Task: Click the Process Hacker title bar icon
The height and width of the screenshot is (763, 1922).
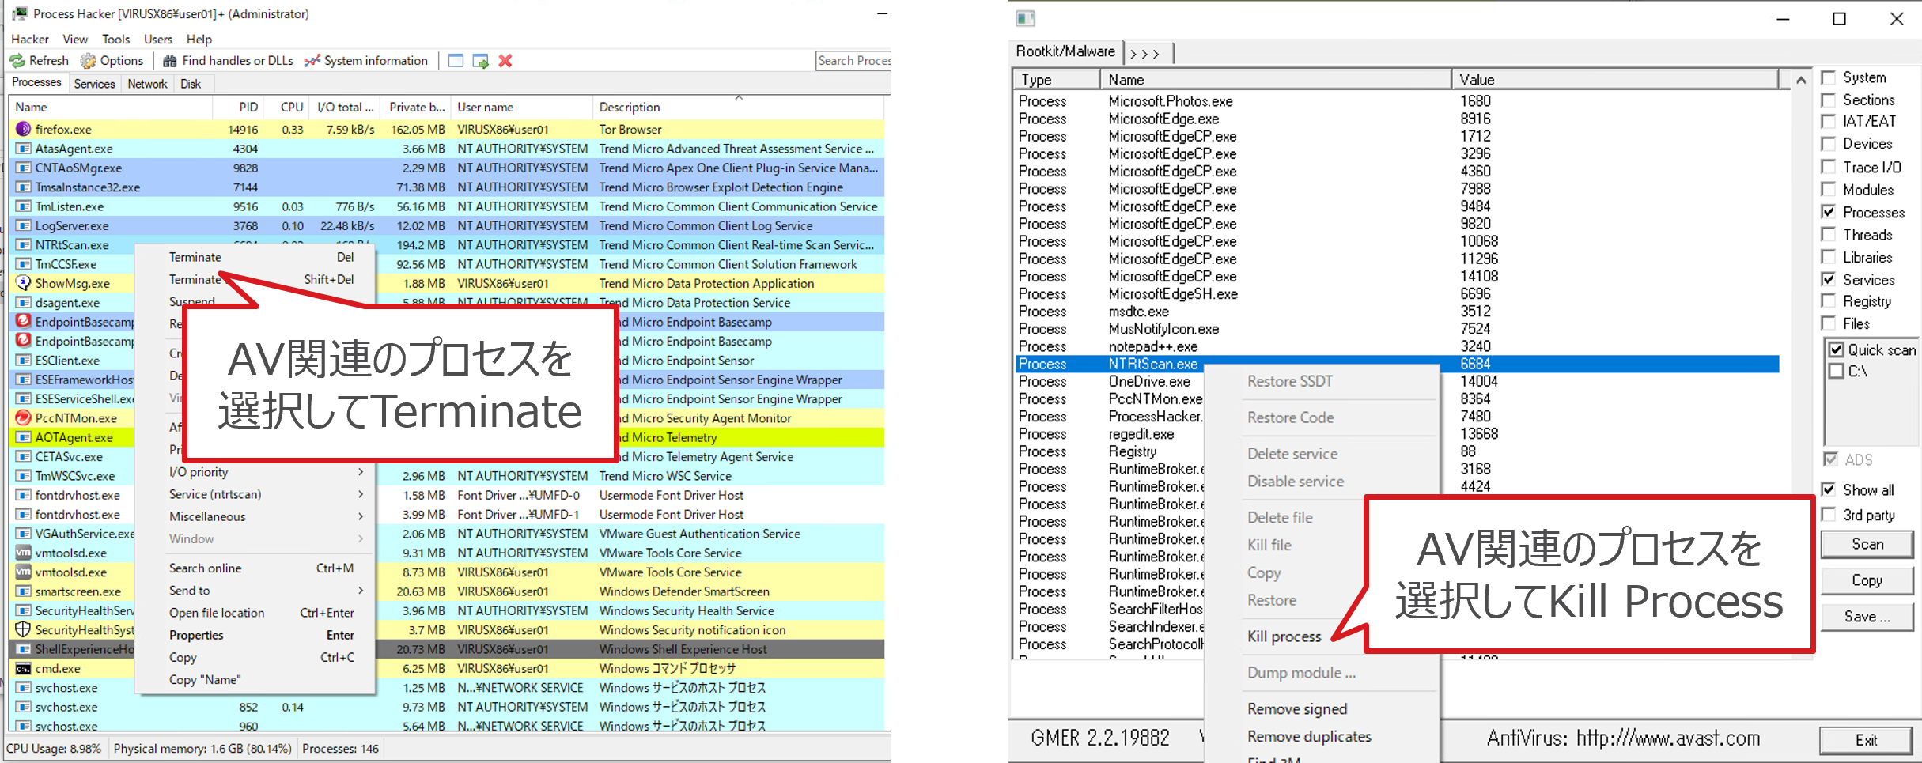Action: [x=20, y=13]
